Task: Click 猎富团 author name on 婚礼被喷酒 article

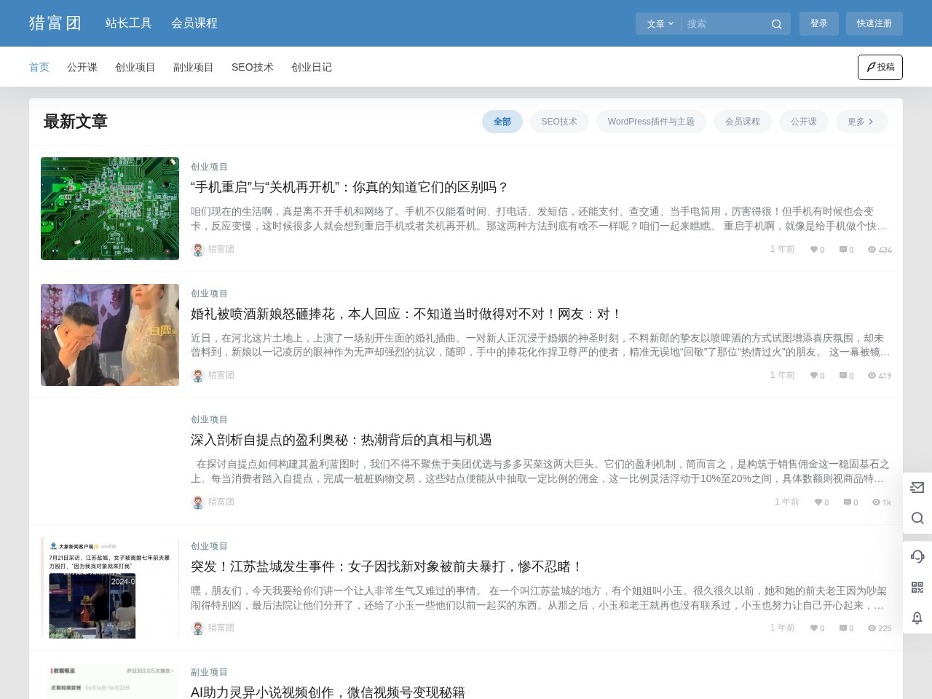Action: pyautogui.click(x=221, y=375)
